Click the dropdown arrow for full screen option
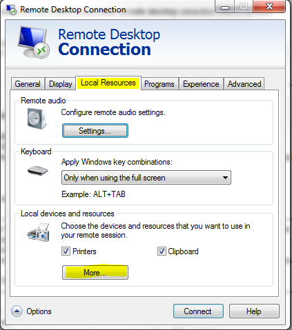Image resolution: width=292 pixels, height=330 pixels. (225, 178)
